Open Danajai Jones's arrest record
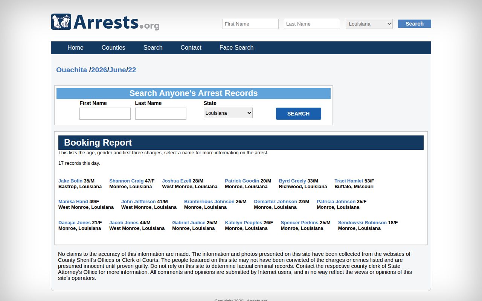Screen dimensions: 482x301 tap(75, 223)
